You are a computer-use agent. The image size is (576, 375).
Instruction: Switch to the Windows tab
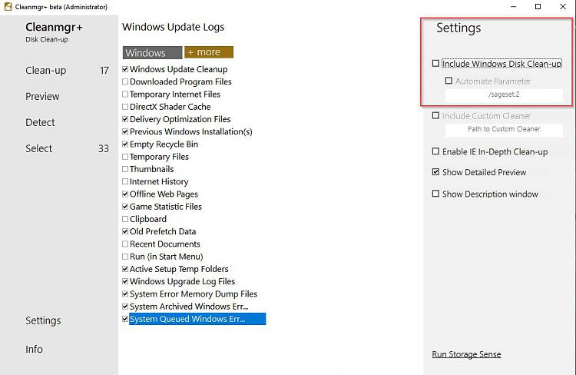coord(153,52)
